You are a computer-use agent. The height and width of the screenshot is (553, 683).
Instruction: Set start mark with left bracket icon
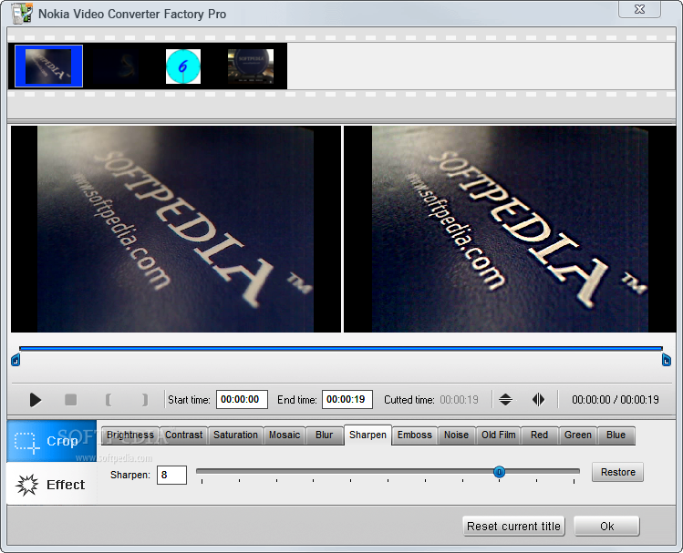pos(108,399)
